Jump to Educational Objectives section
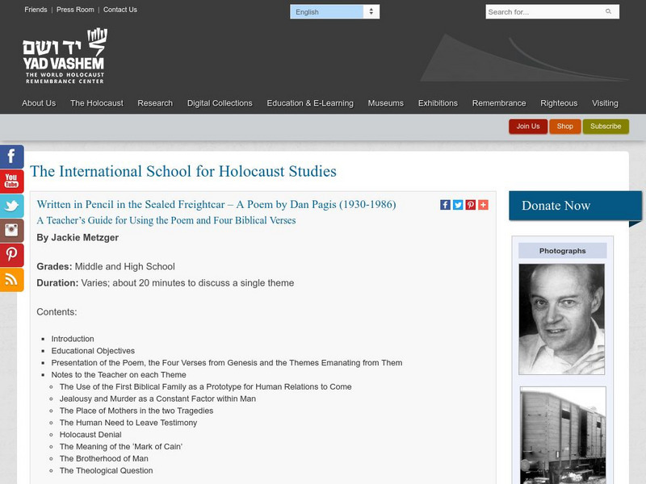646x484 pixels. click(x=93, y=351)
